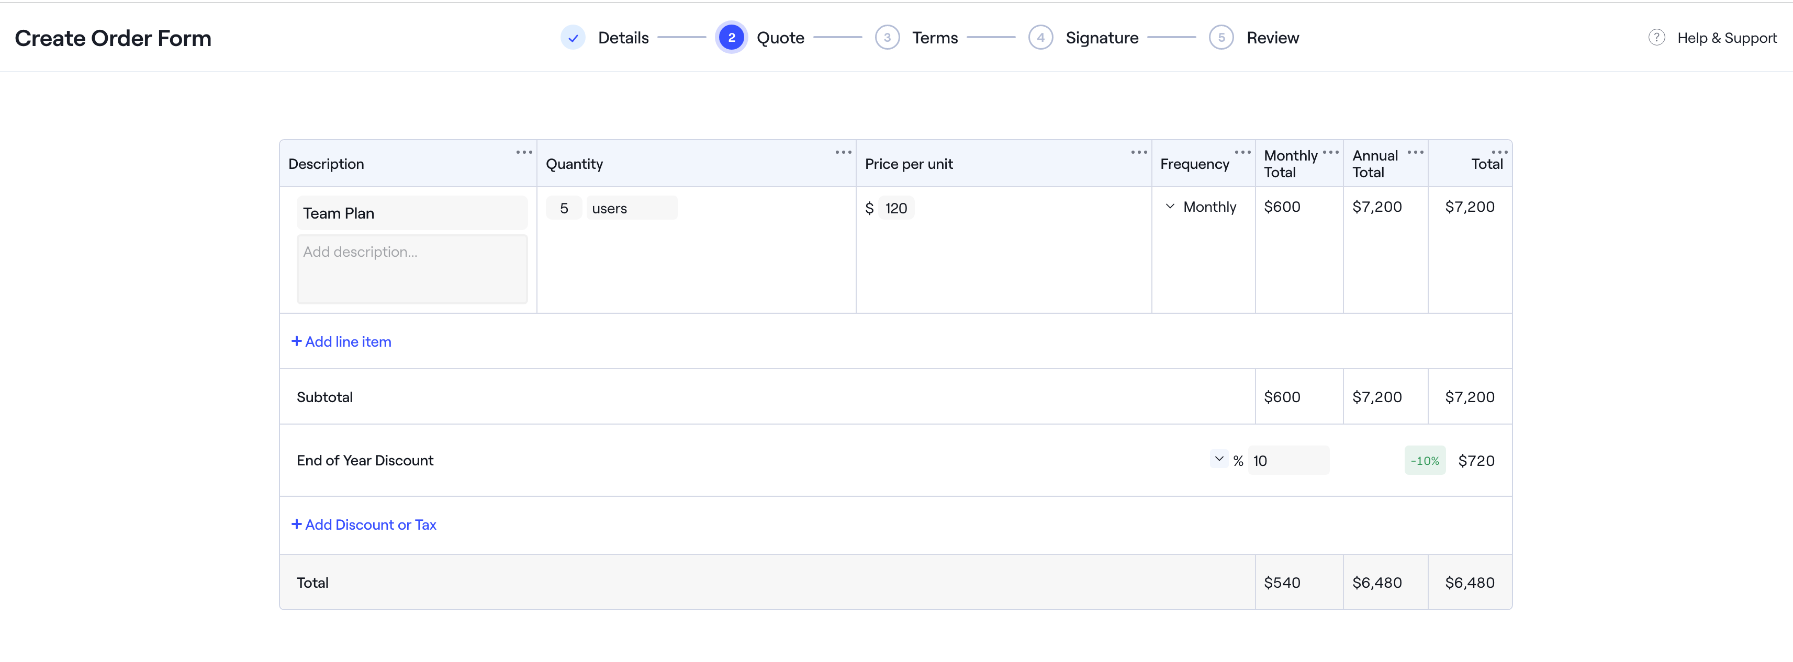The width and height of the screenshot is (1793, 662).
Task: Click Add line item link
Action: point(341,341)
